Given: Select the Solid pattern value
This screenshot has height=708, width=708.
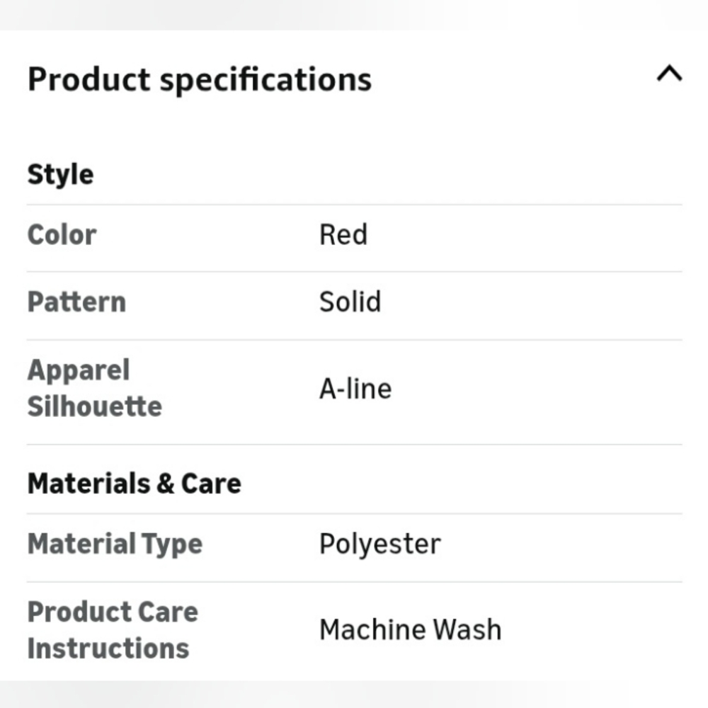Looking at the screenshot, I should (350, 302).
